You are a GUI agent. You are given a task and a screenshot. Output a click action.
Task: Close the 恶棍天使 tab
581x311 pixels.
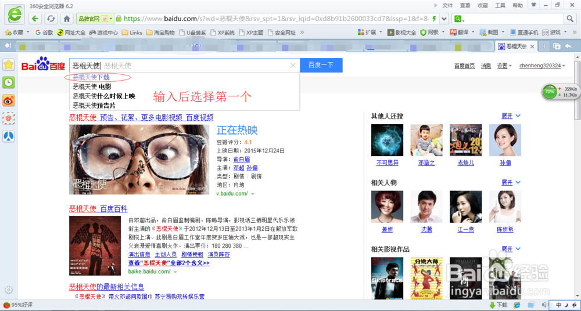click(532, 46)
